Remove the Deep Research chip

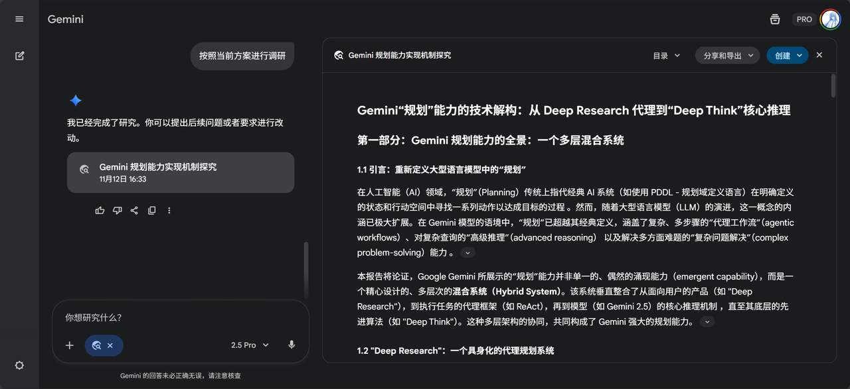(110, 345)
